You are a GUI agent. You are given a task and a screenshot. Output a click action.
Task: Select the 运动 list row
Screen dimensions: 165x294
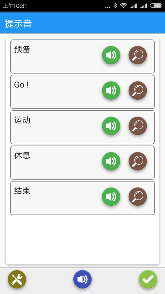82,127
